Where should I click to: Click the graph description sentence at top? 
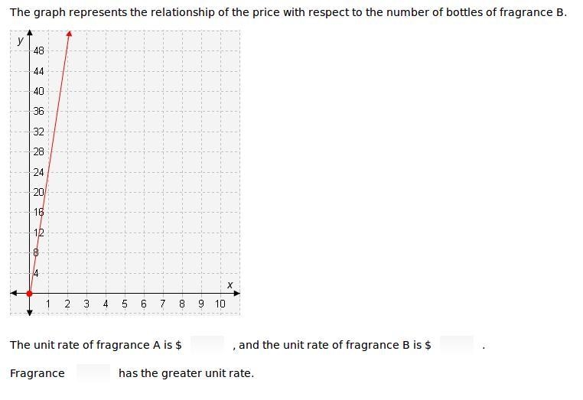coord(288,13)
